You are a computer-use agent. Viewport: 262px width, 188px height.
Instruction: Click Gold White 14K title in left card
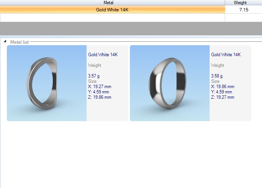pos(103,55)
